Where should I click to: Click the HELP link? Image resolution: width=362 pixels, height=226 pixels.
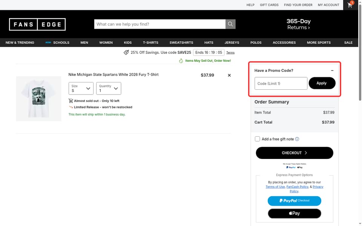[x=250, y=5]
